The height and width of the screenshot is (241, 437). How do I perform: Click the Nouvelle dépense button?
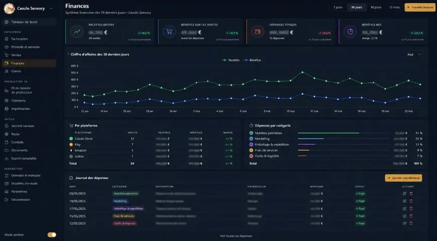420,7
